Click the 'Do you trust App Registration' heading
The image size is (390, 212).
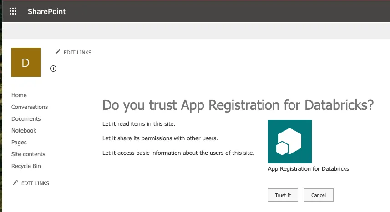pyautogui.click(x=238, y=105)
